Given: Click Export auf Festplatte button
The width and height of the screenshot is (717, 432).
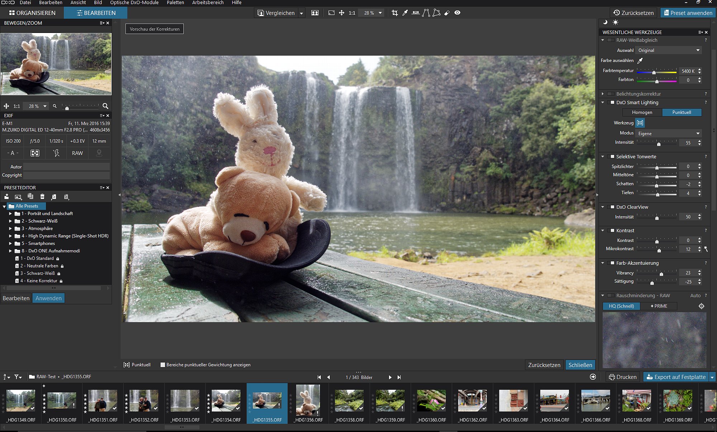Looking at the screenshot, I should tap(676, 377).
